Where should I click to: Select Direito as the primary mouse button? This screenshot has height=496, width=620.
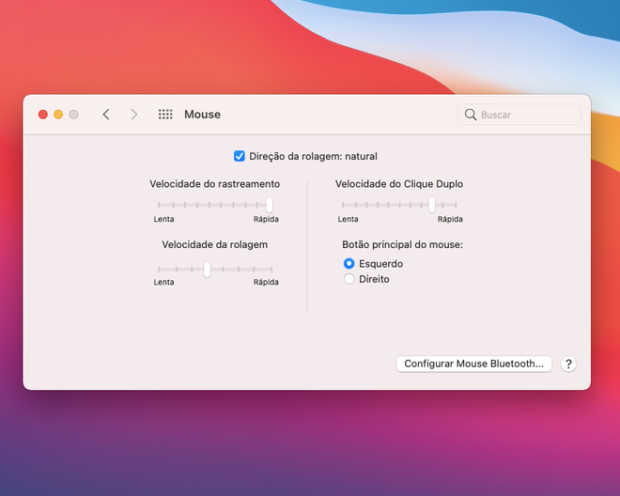pyautogui.click(x=349, y=279)
